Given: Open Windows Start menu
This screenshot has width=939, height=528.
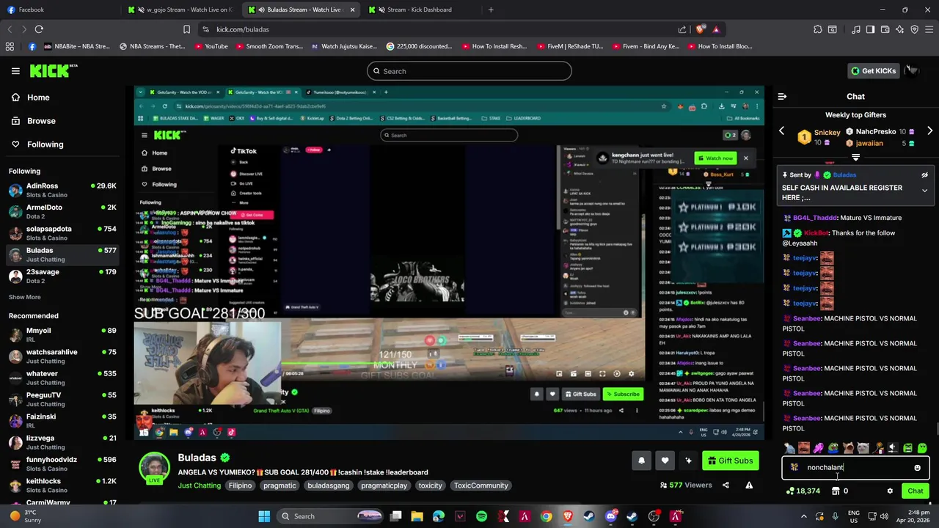Looking at the screenshot, I should pos(264,516).
